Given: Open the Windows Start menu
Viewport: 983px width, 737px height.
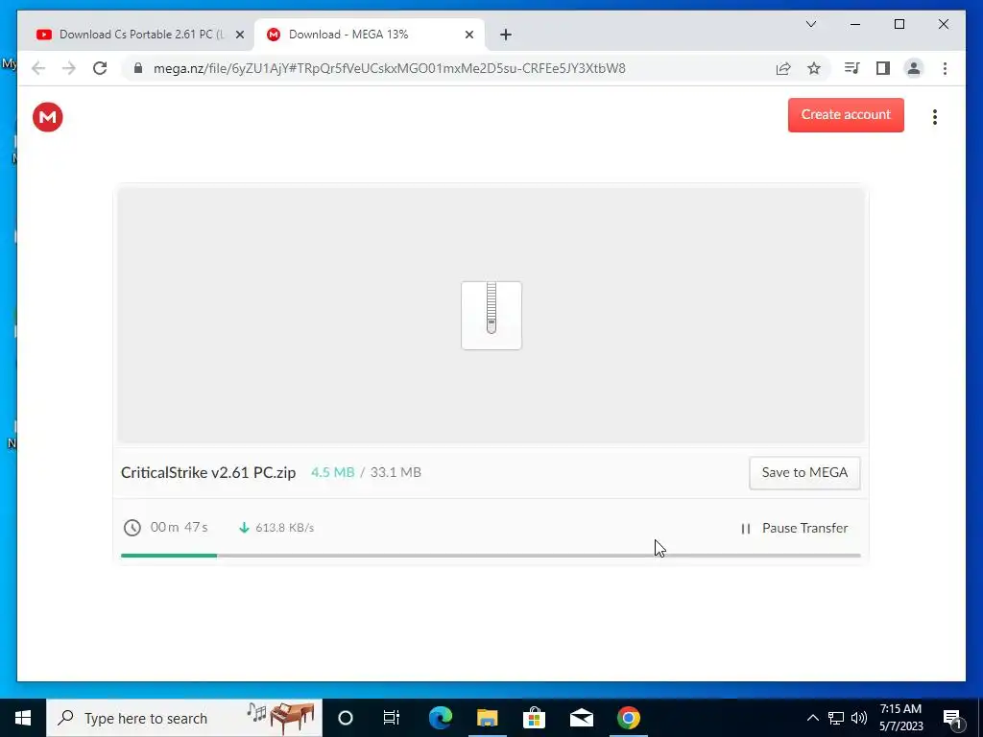Looking at the screenshot, I should (x=23, y=718).
